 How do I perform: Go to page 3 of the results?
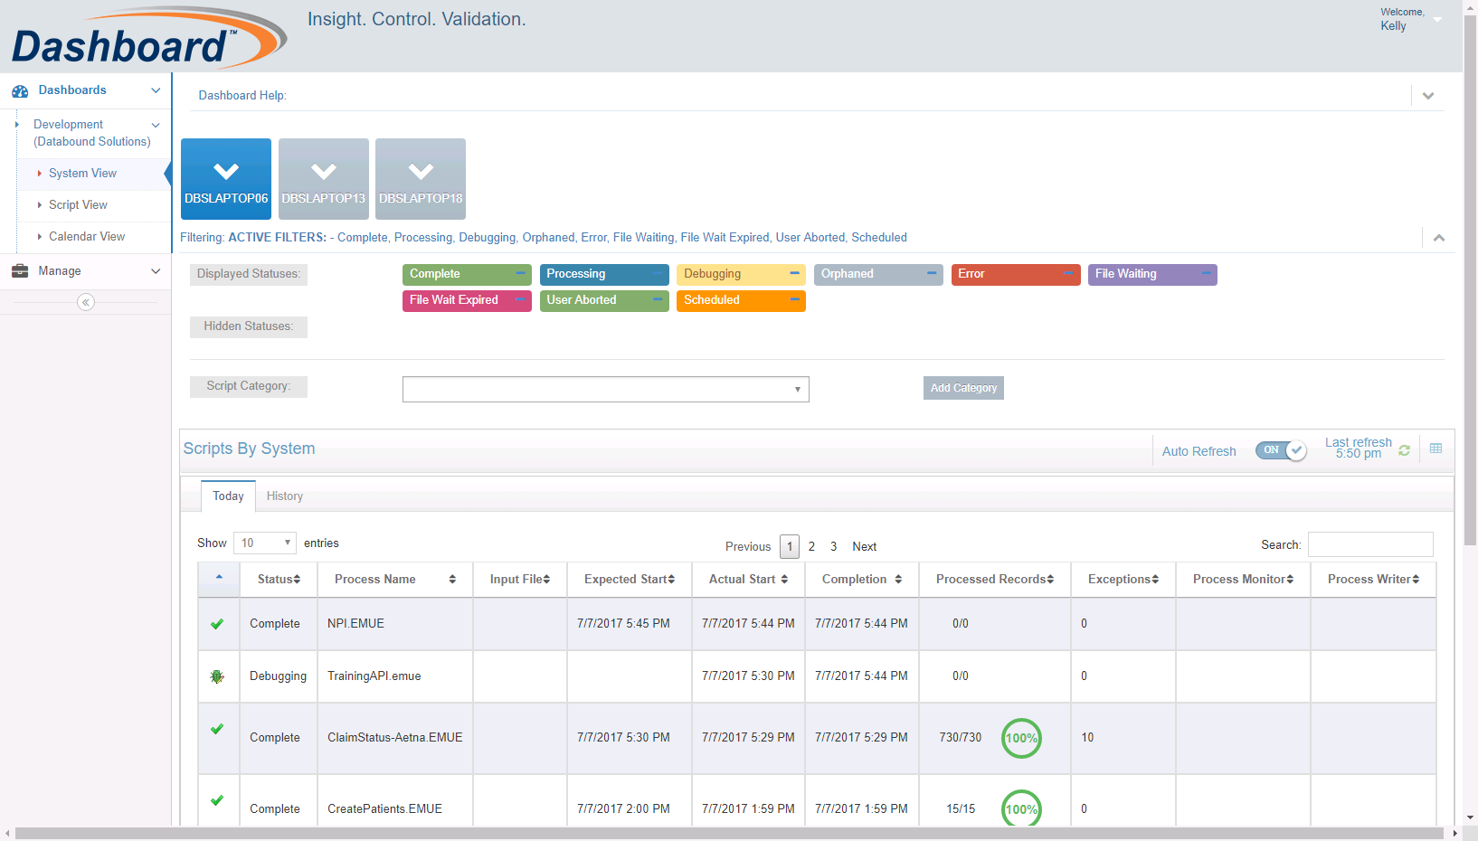[x=833, y=546]
